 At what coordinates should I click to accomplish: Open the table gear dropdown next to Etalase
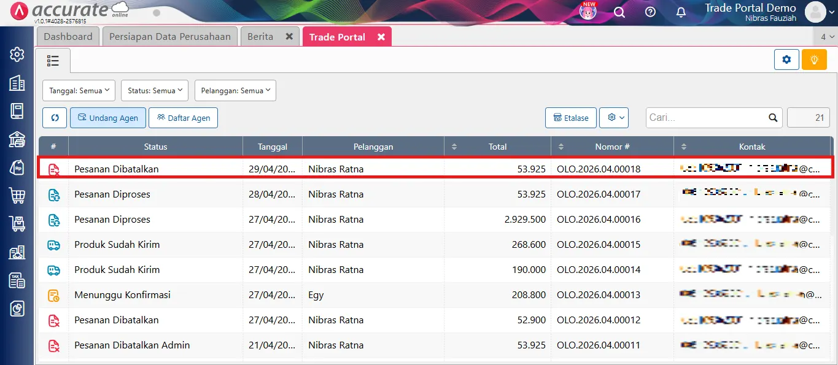coord(614,118)
